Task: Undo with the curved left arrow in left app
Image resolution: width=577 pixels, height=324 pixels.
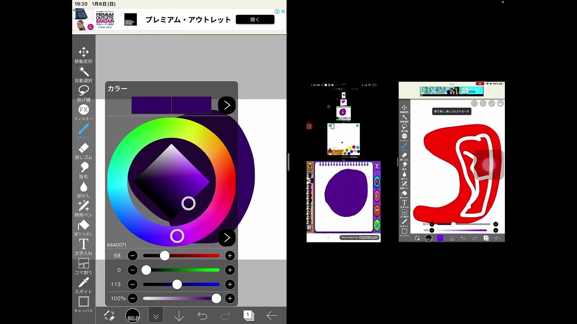Action: point(202,316)
